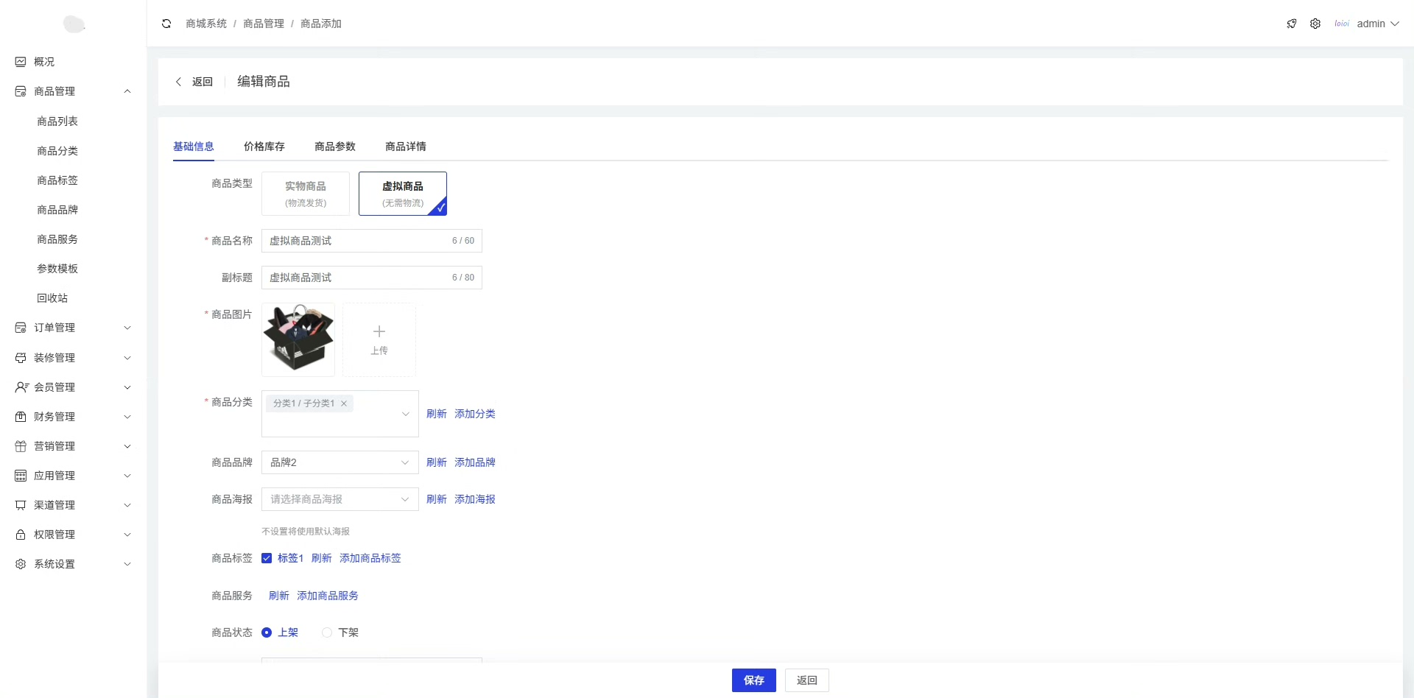The image size is (1414, 698).
Task: Click the 系统设置 gear icon in sidebar
Action: pos(21,564)
